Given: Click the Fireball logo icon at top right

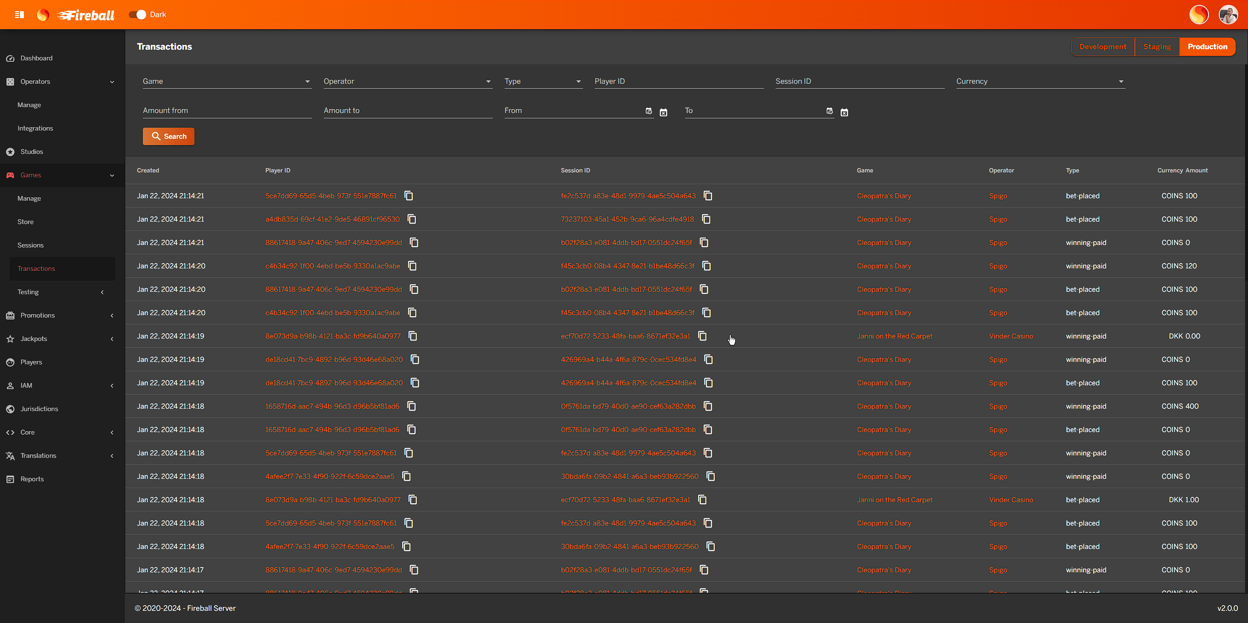Looking at the screenshot, I should (x=1199, y=15).
